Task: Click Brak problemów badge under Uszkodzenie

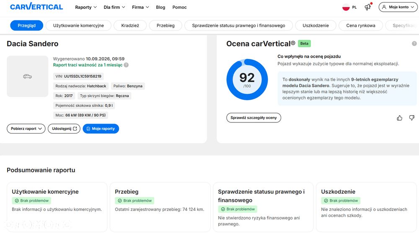Action: coord(341,200)
